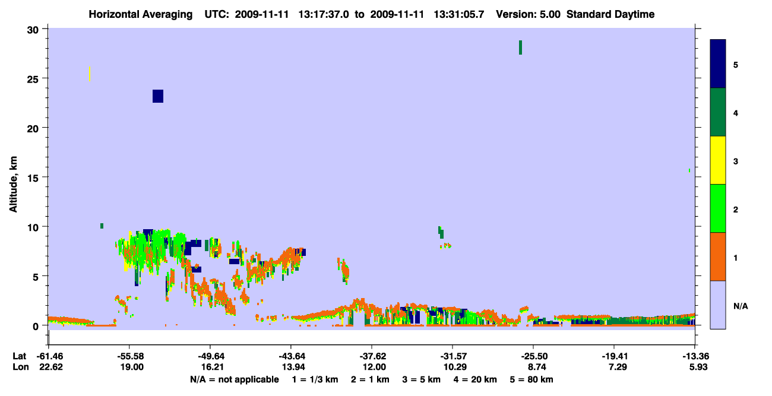Click the colorbar label 1
This screenshot has height=396, width=772.
pyautogui.click(x=735, y=258)
